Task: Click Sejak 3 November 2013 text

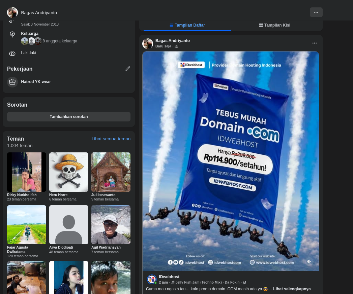Action: pos(40,24)
